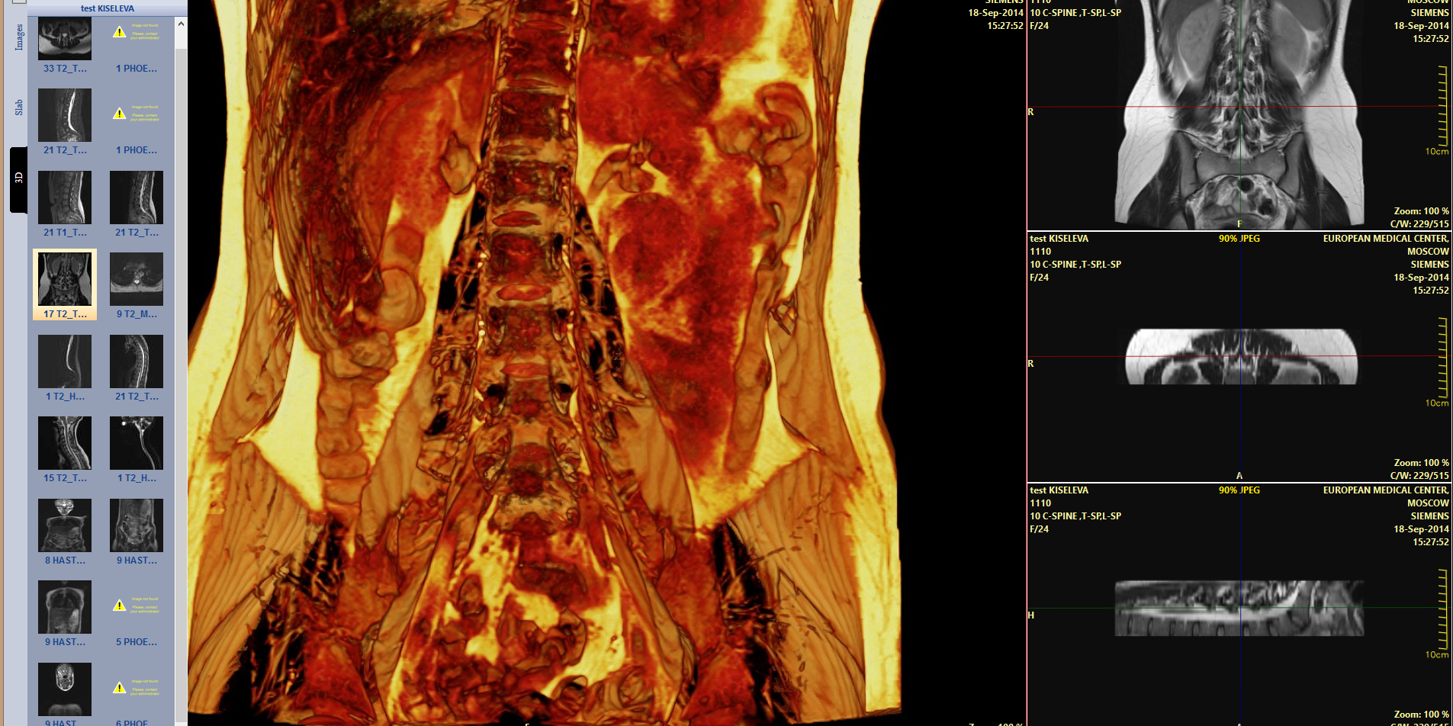The image size is (1453, 726).
Task: Click the thumbnail panel scroll-up arrow
Action: click(181, 24)
